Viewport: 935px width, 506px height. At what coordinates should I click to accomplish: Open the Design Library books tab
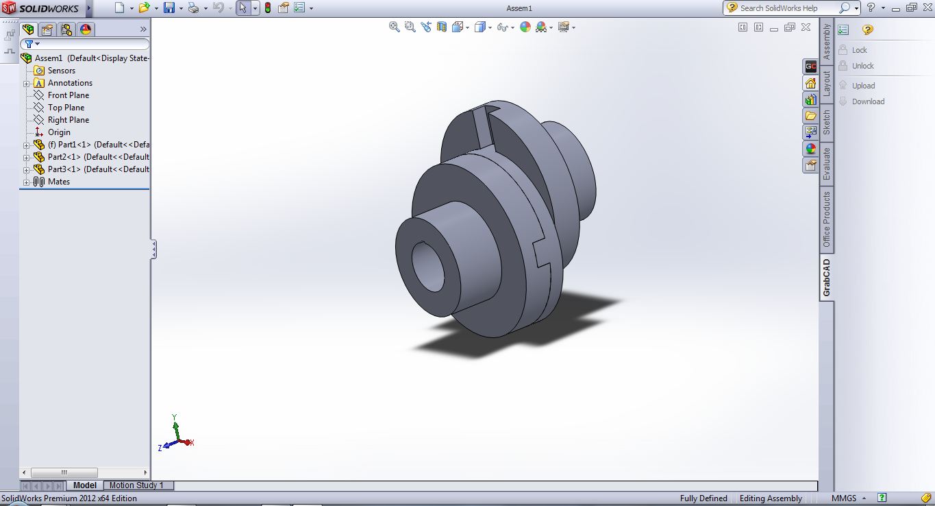(811, 99)
